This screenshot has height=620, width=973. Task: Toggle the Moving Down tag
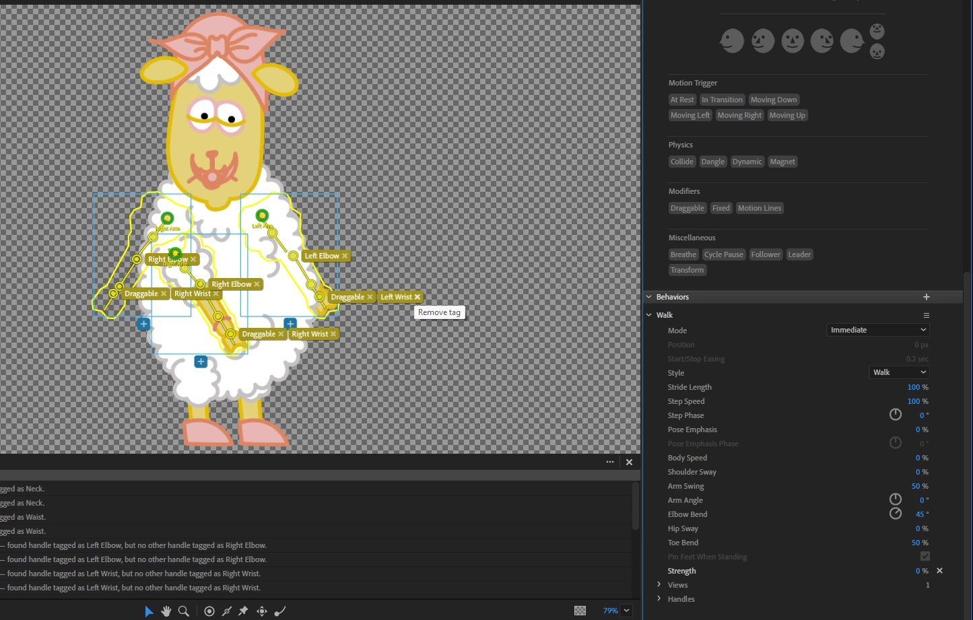[x=774, y=100]
